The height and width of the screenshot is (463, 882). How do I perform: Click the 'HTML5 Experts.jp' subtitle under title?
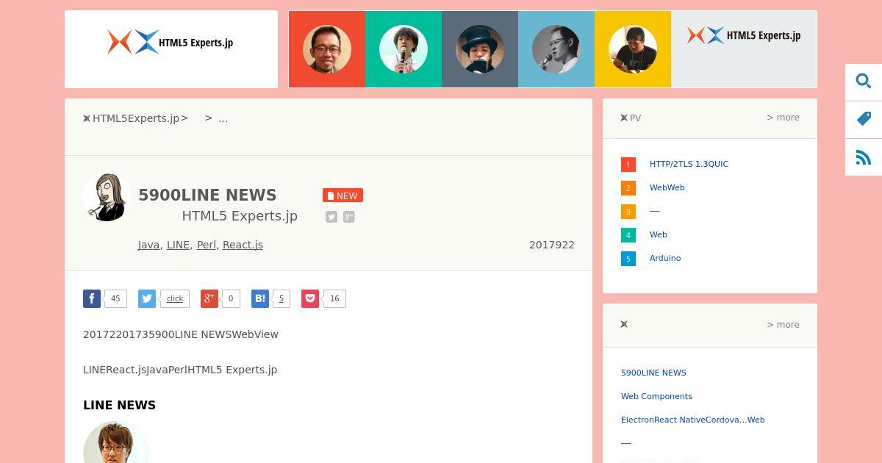pos(240,216)
